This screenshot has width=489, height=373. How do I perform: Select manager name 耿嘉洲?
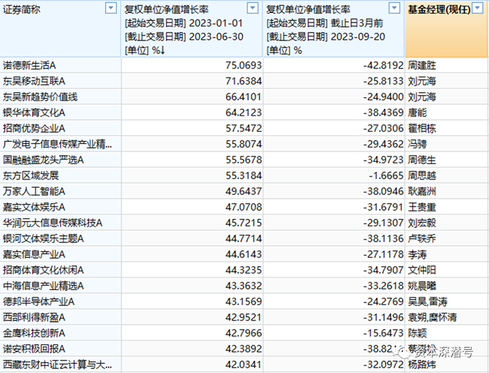[x=422, y=191]
